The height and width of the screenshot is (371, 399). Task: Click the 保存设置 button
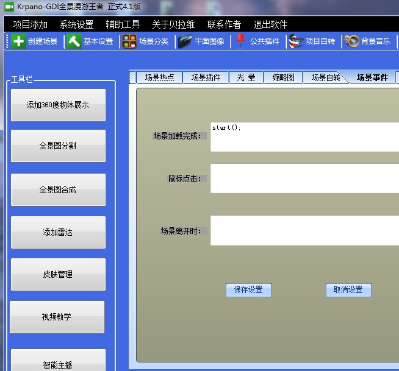[x=248, y=290]
